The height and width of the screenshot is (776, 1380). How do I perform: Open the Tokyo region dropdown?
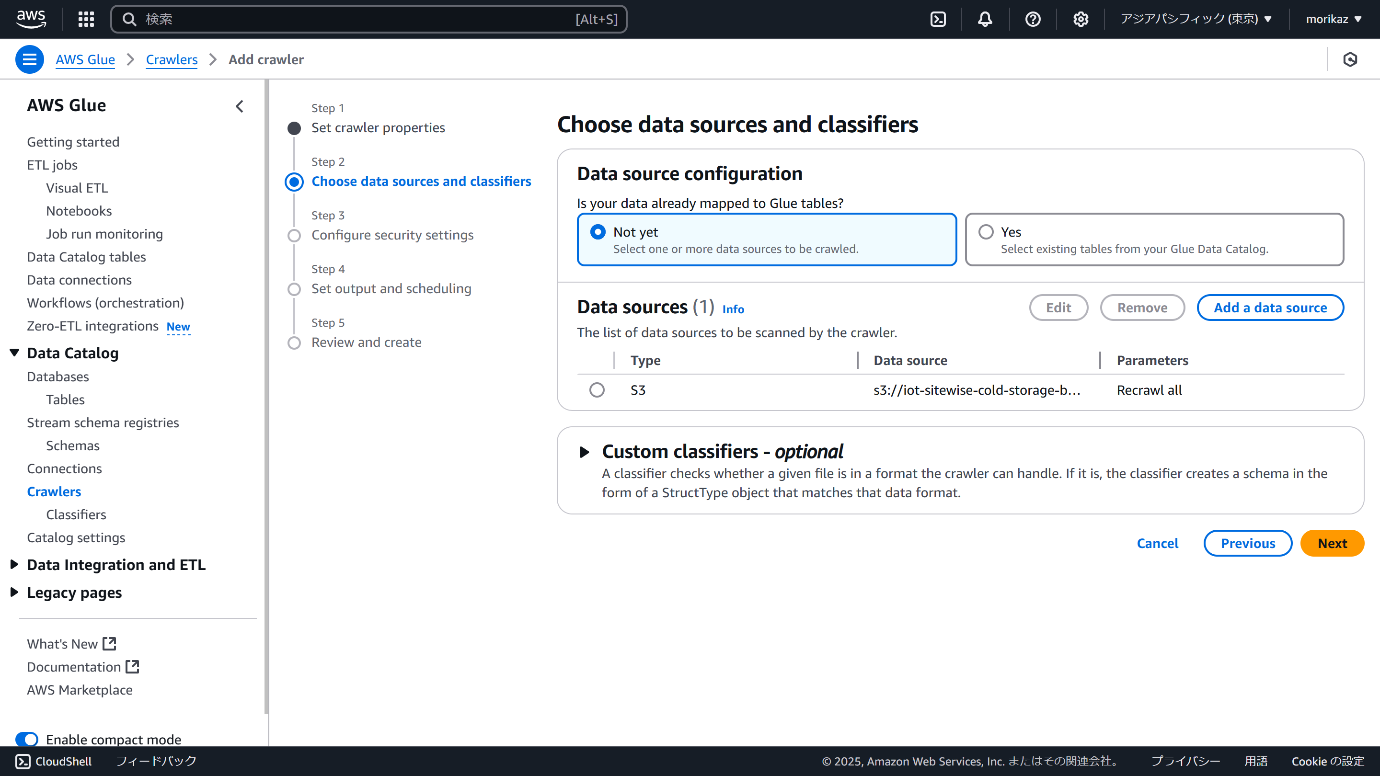[x=1196, y=19]
